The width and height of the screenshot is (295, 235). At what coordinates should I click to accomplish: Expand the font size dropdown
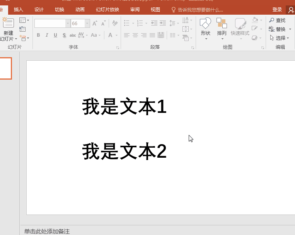[x=87, y=24]
